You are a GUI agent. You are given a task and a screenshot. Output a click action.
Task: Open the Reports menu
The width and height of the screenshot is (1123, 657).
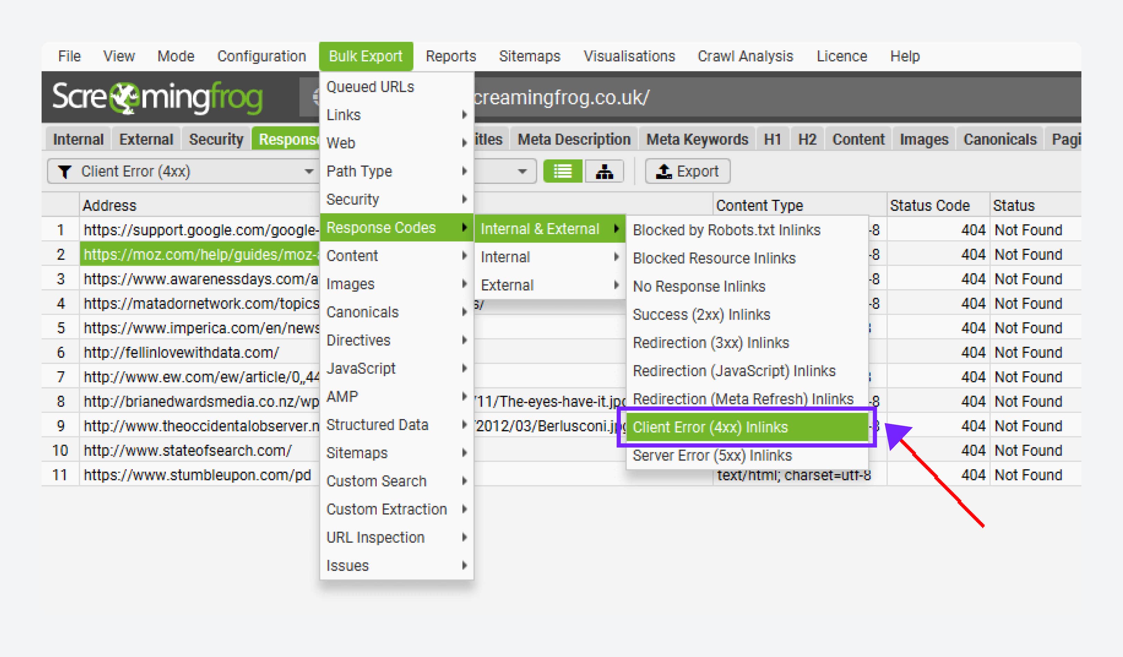[x=451, y=56]
